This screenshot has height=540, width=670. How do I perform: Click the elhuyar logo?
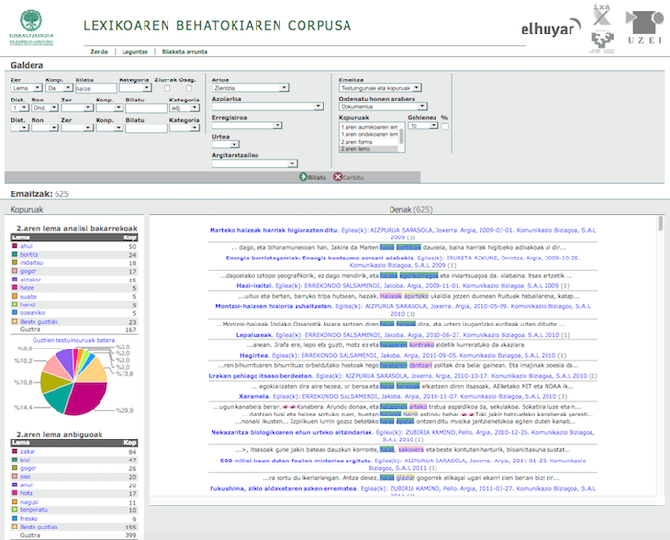click(550, 28)
